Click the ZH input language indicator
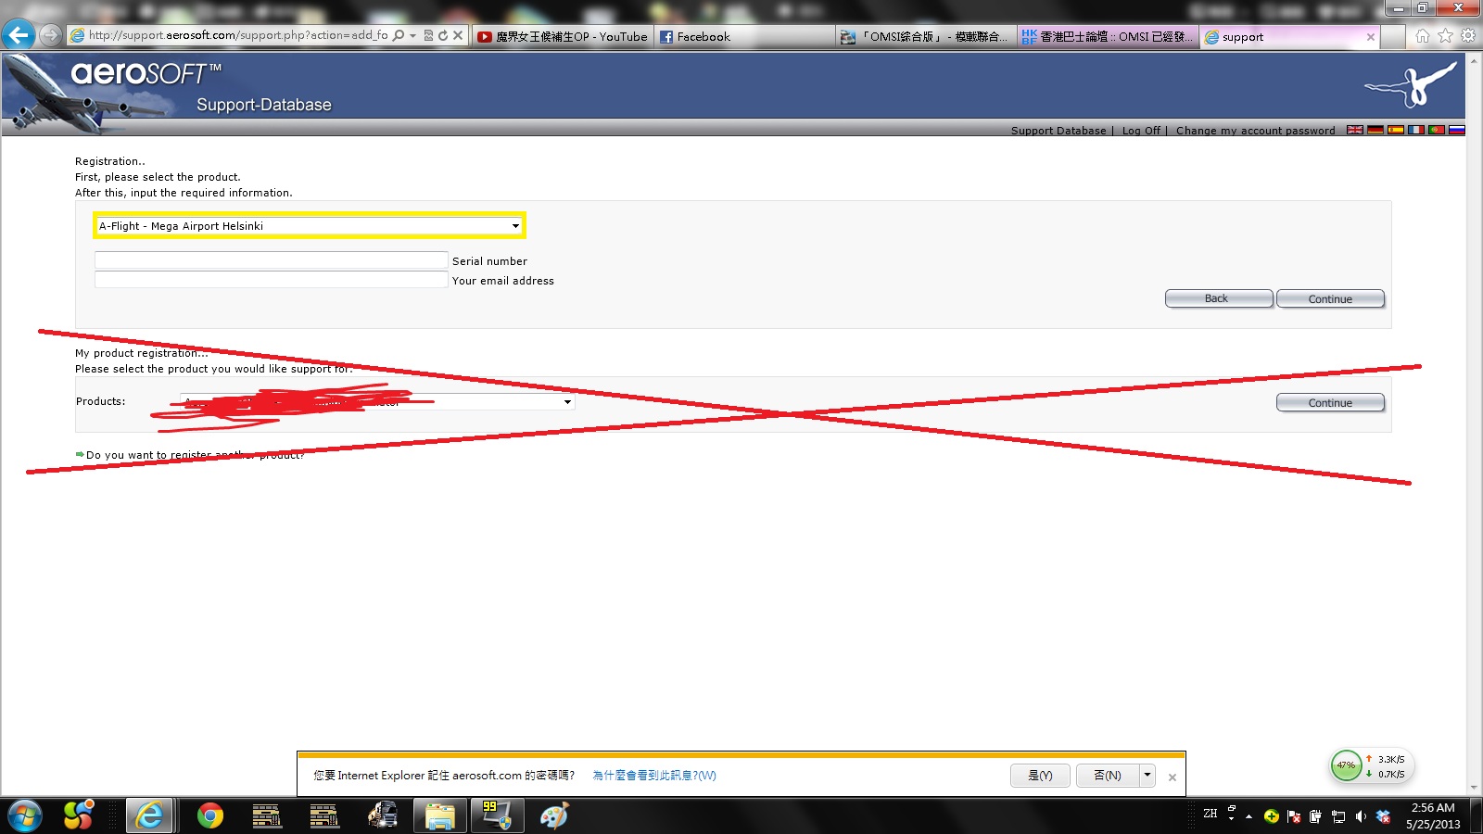Screen dimensions: 1483x834 click(x=1210, y=814)
